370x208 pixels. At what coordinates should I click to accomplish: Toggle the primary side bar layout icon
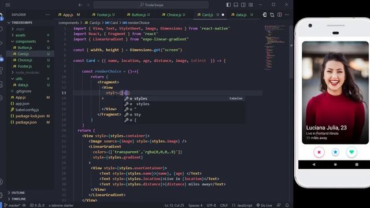(228, 5)
